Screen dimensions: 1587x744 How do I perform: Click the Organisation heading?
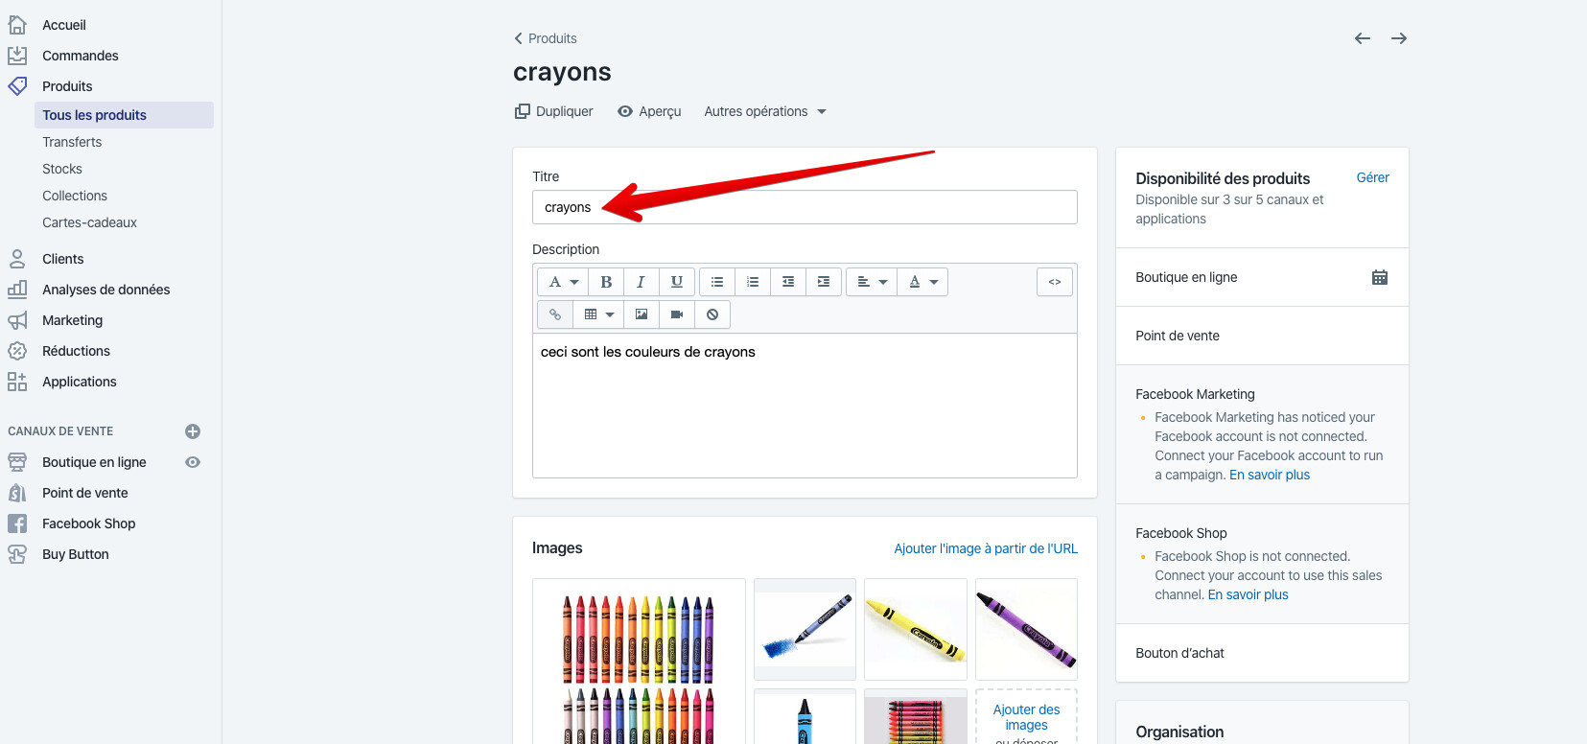[x=1179, y=732]
